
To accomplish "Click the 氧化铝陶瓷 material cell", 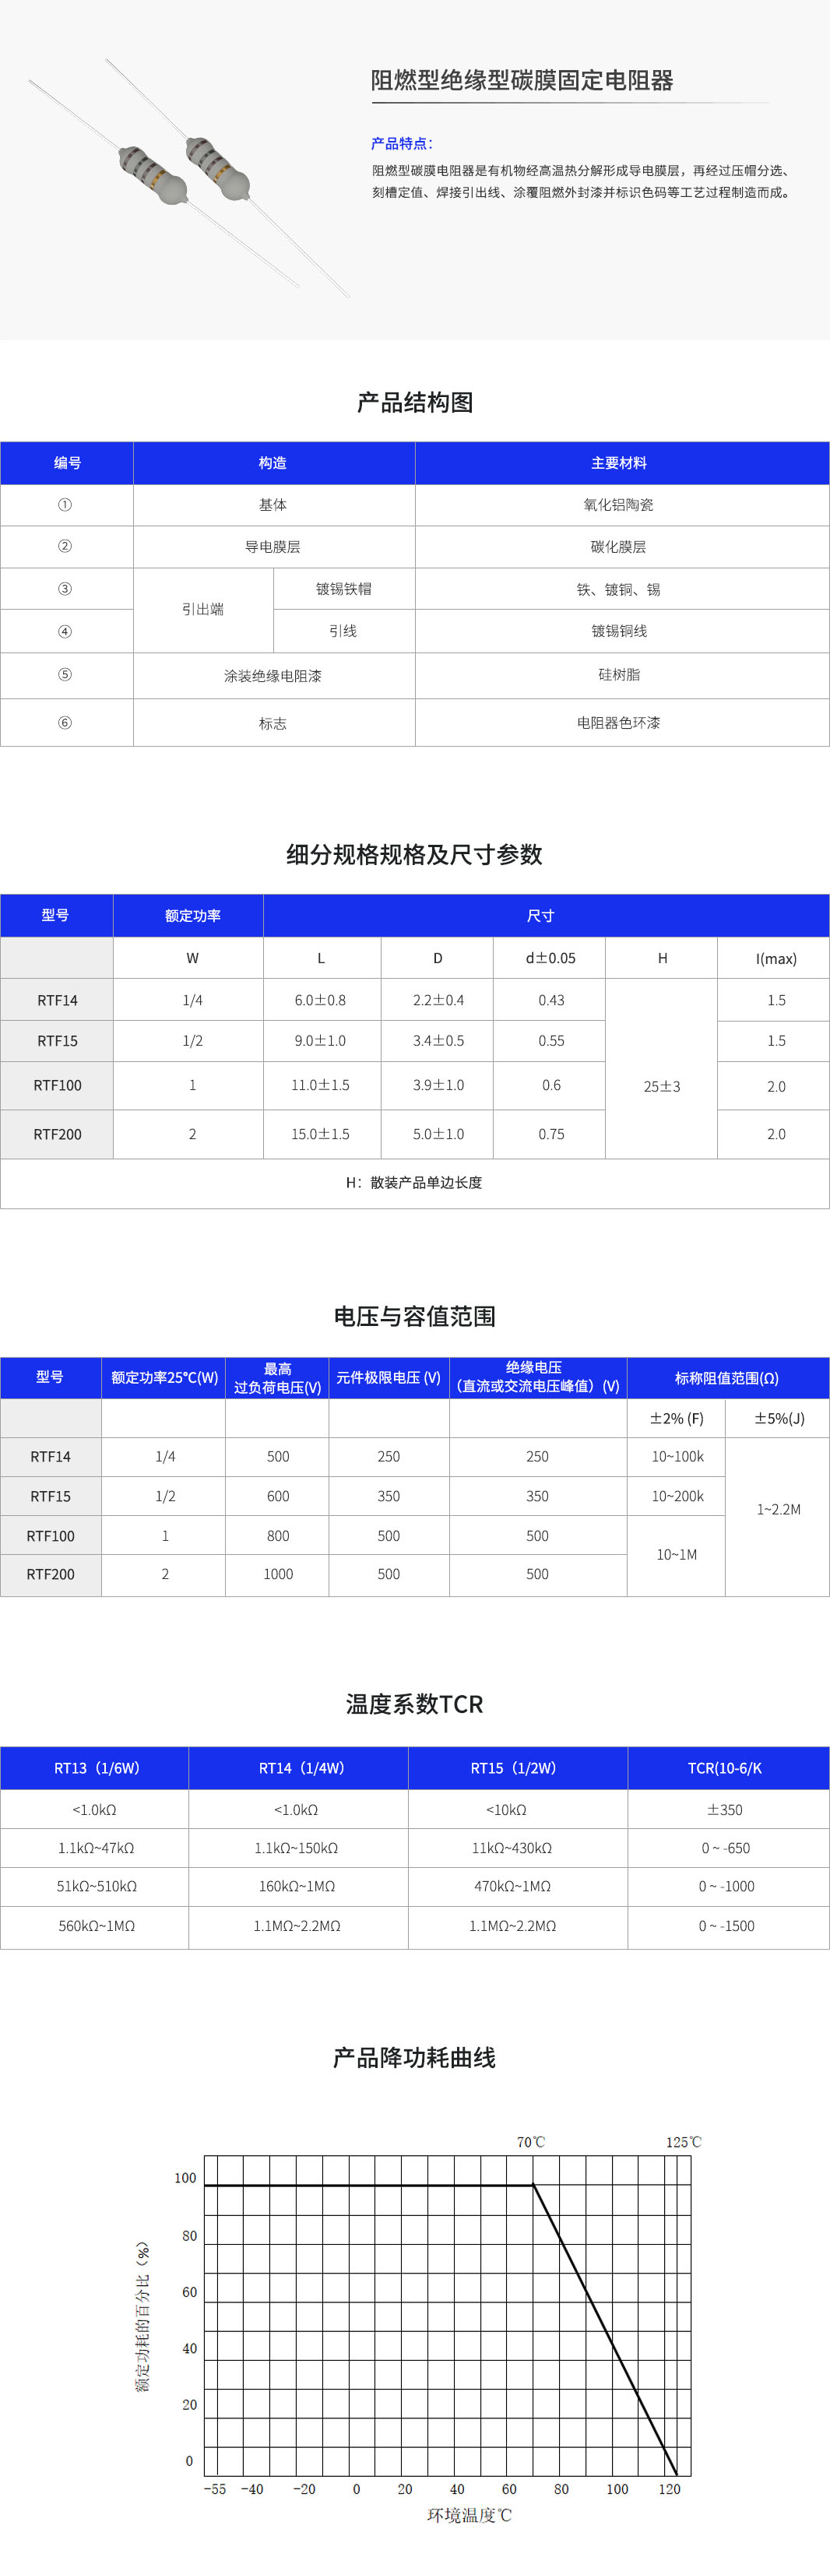I will 618,505.
